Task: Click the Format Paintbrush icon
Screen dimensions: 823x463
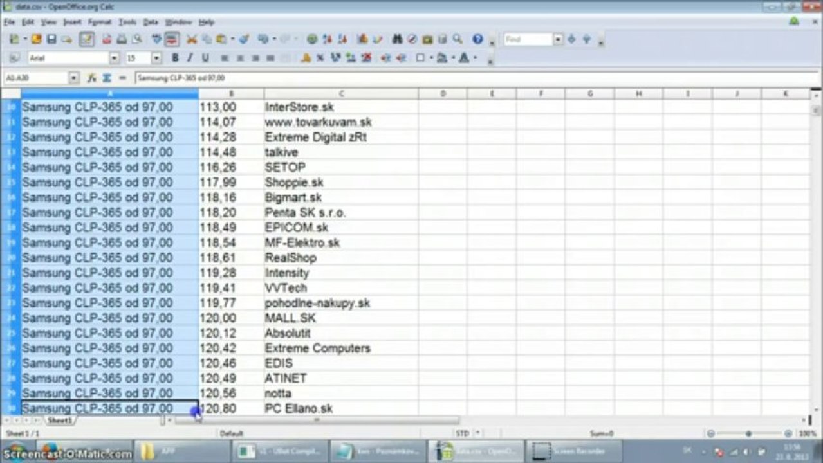Action: (x=244, y=39)
